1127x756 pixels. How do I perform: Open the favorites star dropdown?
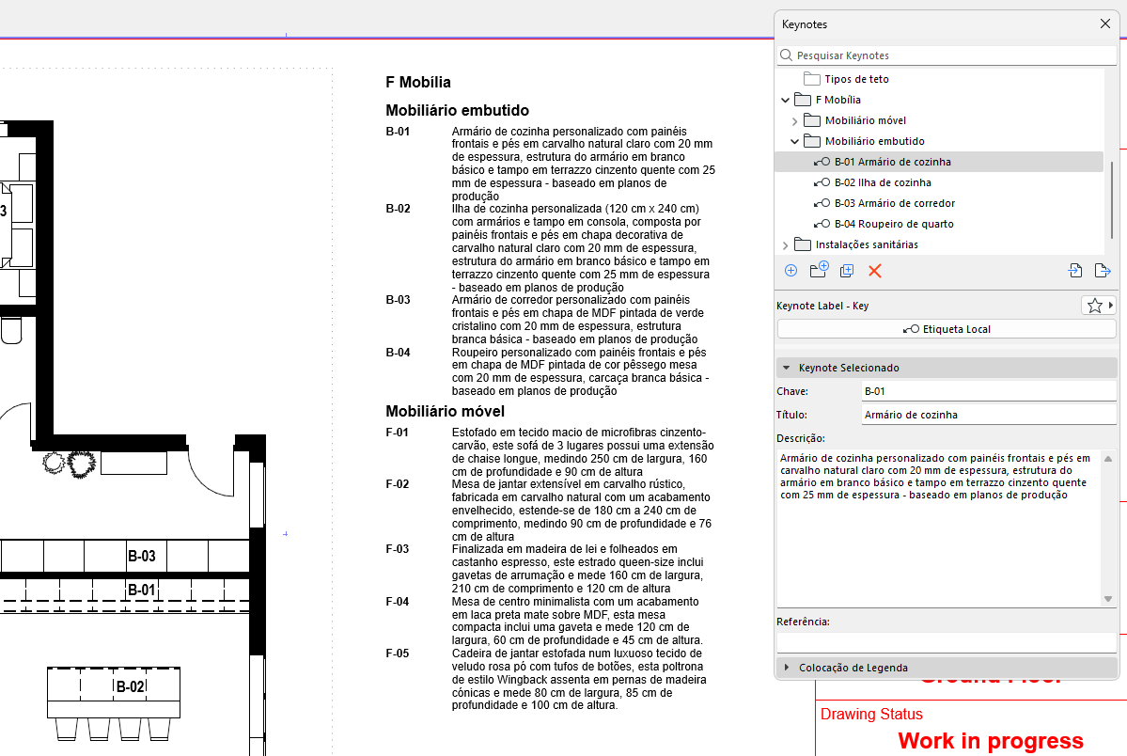1099,306
